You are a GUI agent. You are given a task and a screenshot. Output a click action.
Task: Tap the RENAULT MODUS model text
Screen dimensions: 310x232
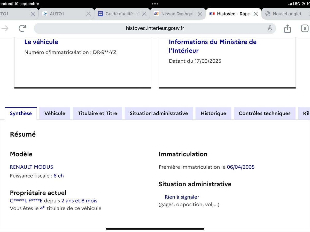[x=31, y=167]
